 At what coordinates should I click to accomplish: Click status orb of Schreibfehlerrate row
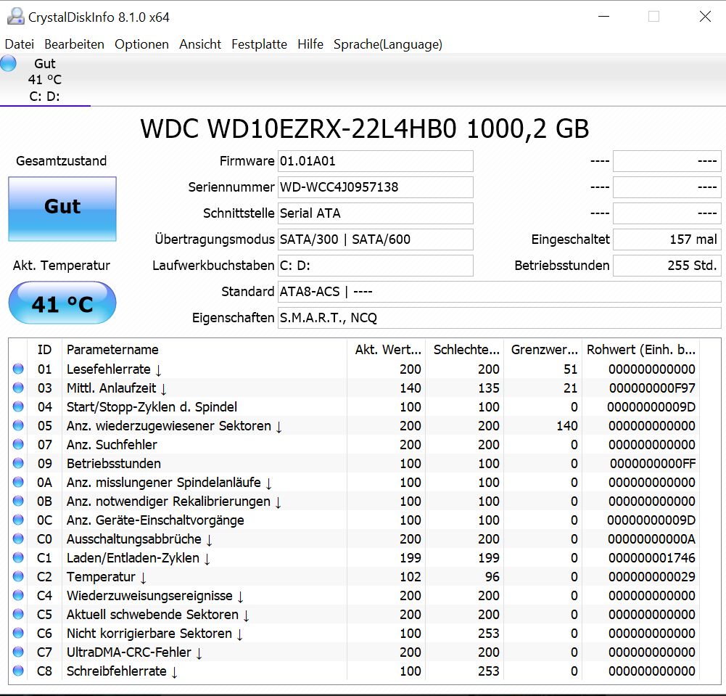point(18,671)
